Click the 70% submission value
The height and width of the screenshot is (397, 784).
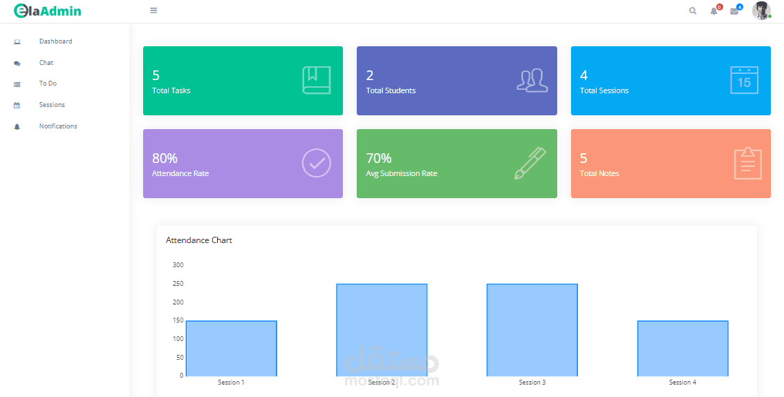pyautogui.click(x=378, y=158)
